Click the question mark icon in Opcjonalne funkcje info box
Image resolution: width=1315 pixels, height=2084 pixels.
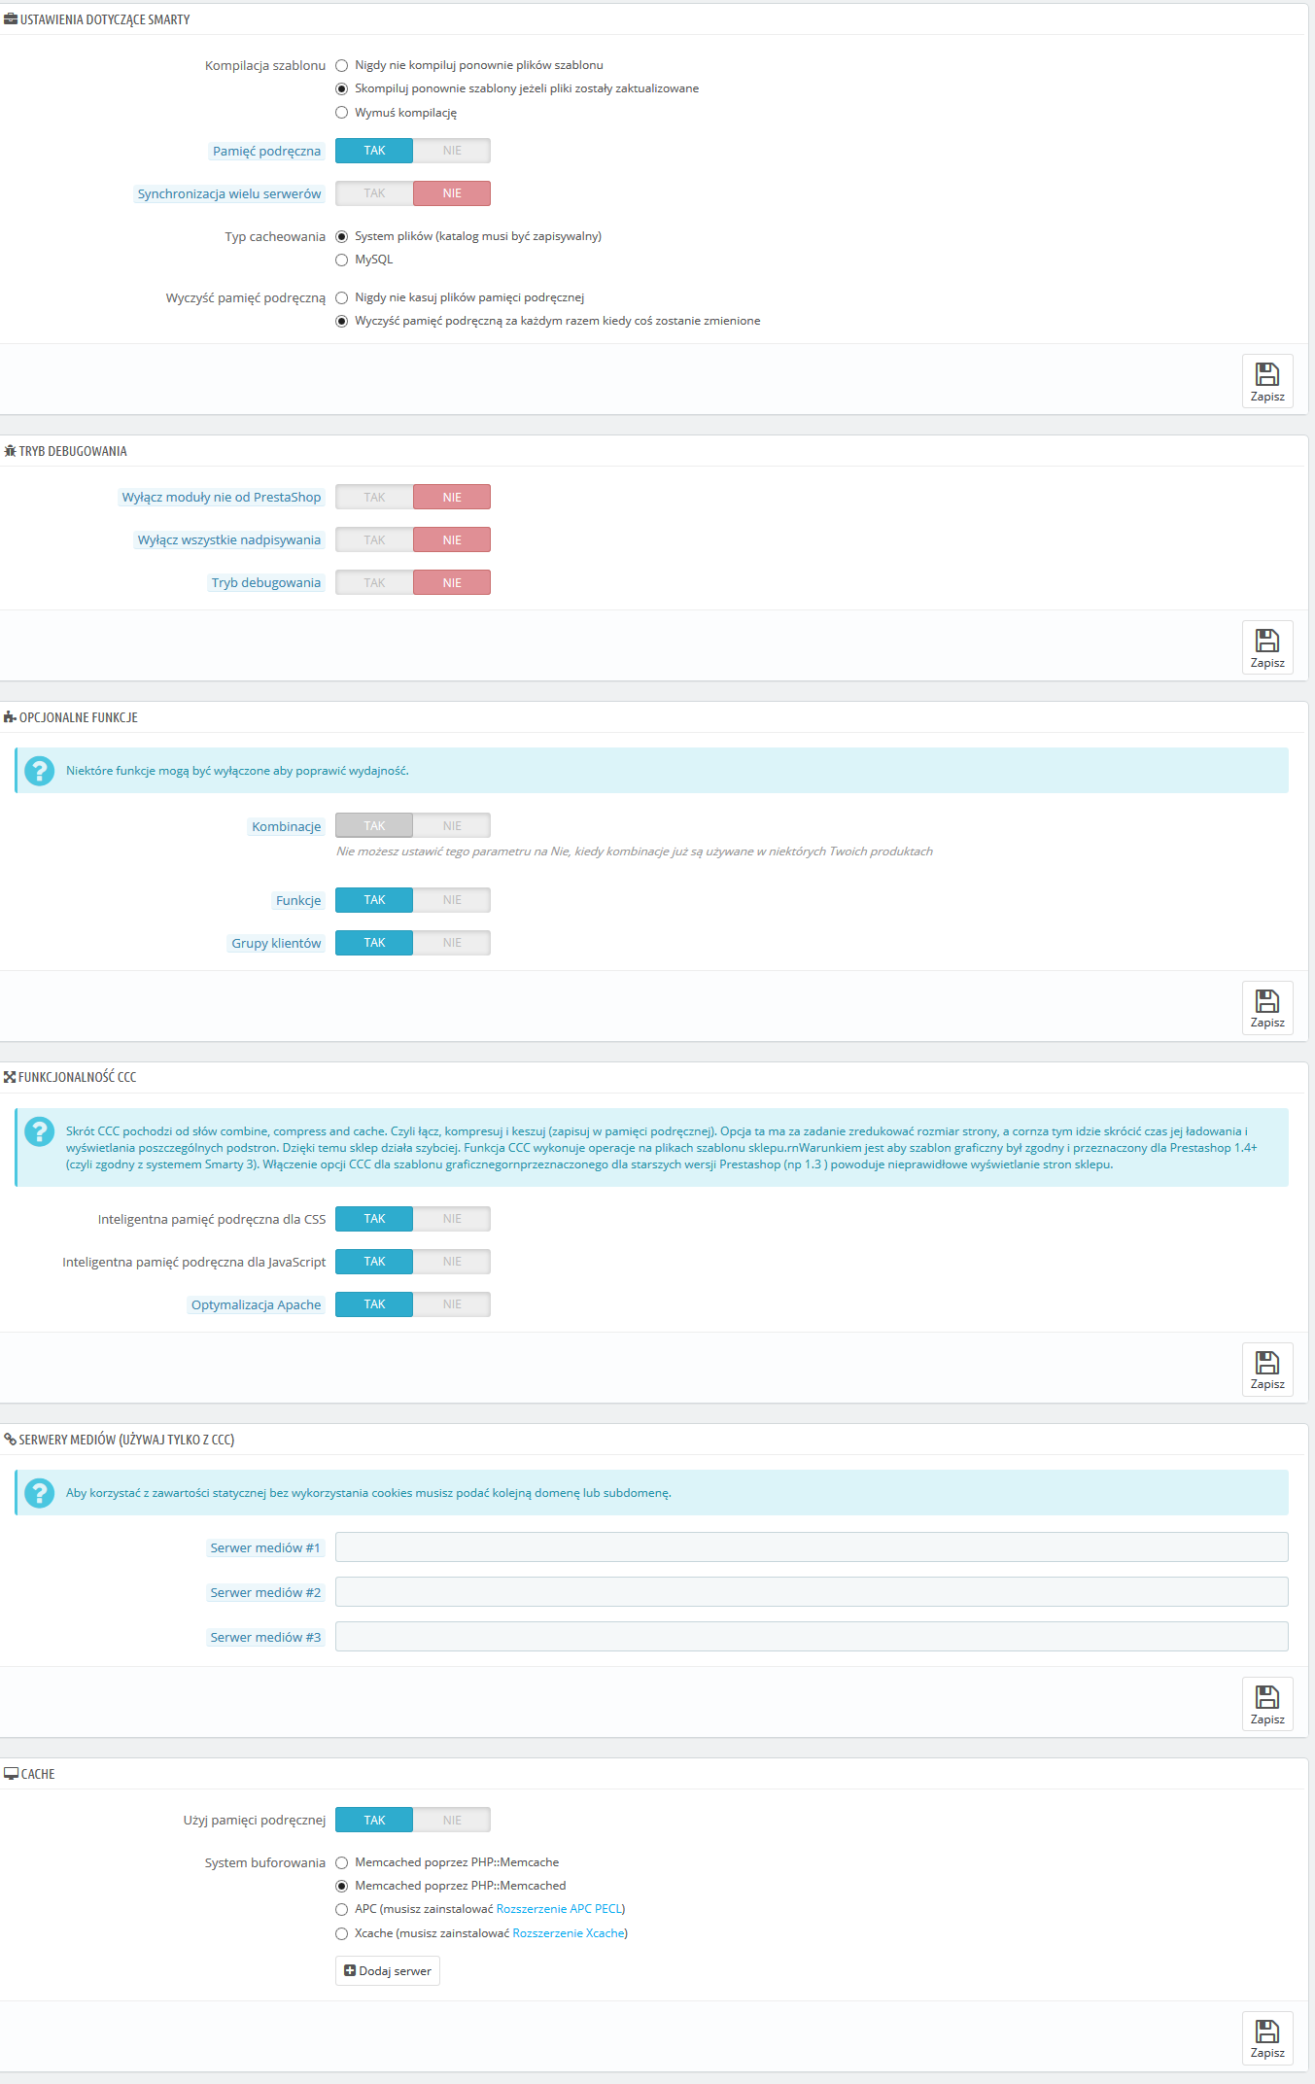(x=39, y=771)
